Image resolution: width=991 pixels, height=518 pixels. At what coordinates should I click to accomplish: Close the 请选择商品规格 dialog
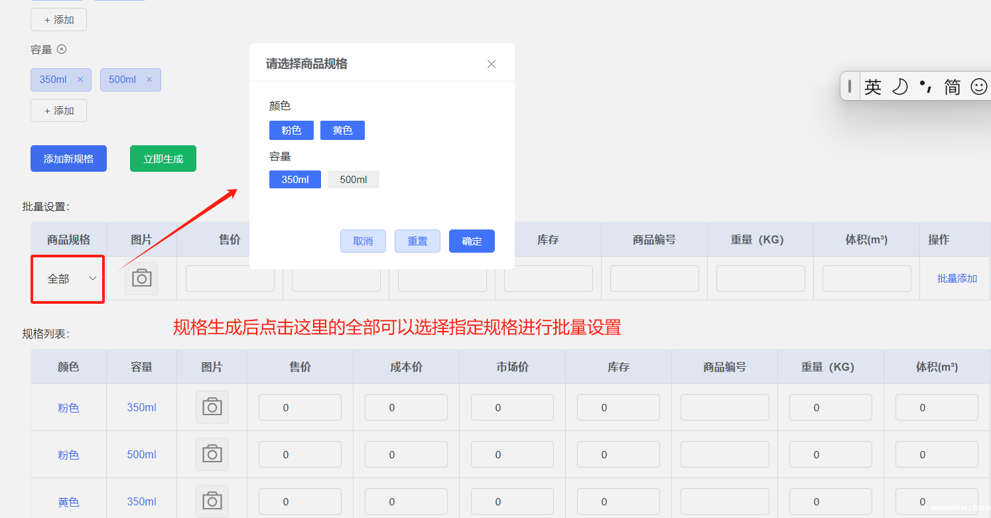[x=492, y=64]
